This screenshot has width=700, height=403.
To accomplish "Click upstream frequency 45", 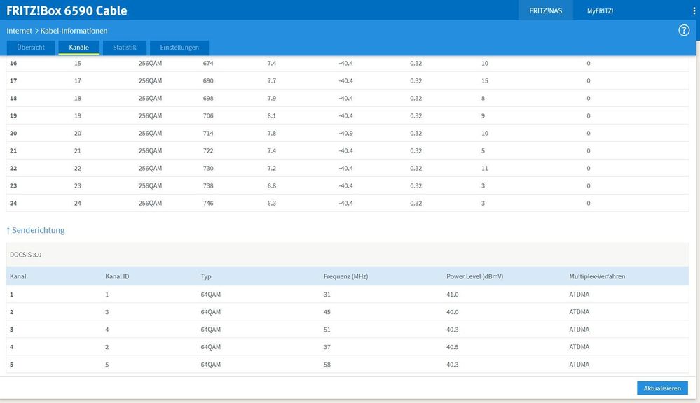I will [327, 312].
